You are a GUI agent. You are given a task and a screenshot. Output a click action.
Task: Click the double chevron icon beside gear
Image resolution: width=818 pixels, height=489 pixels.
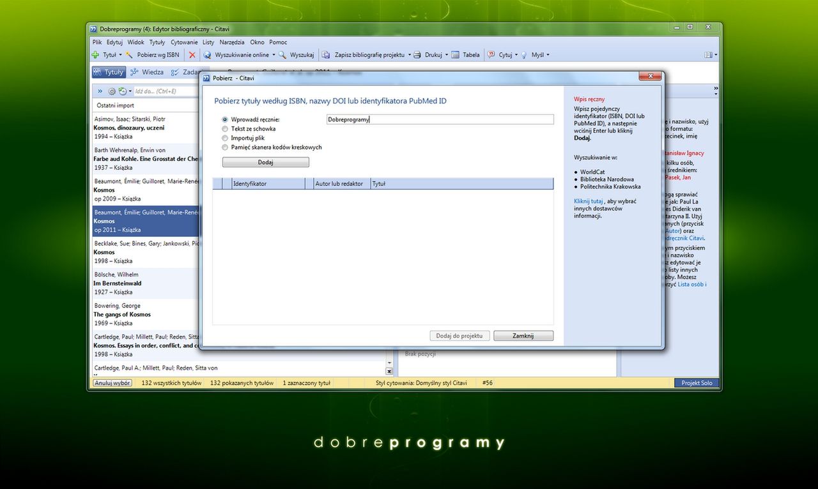100,91
